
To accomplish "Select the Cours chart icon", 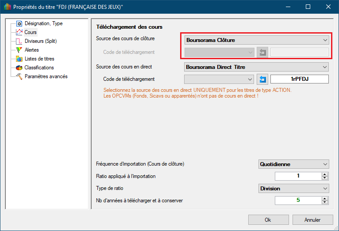I will [19, 32].
